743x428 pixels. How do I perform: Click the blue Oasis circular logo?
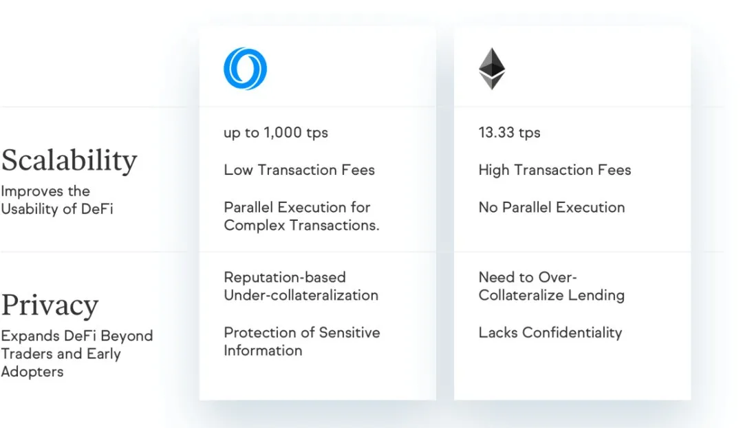[x=245, y=69]
